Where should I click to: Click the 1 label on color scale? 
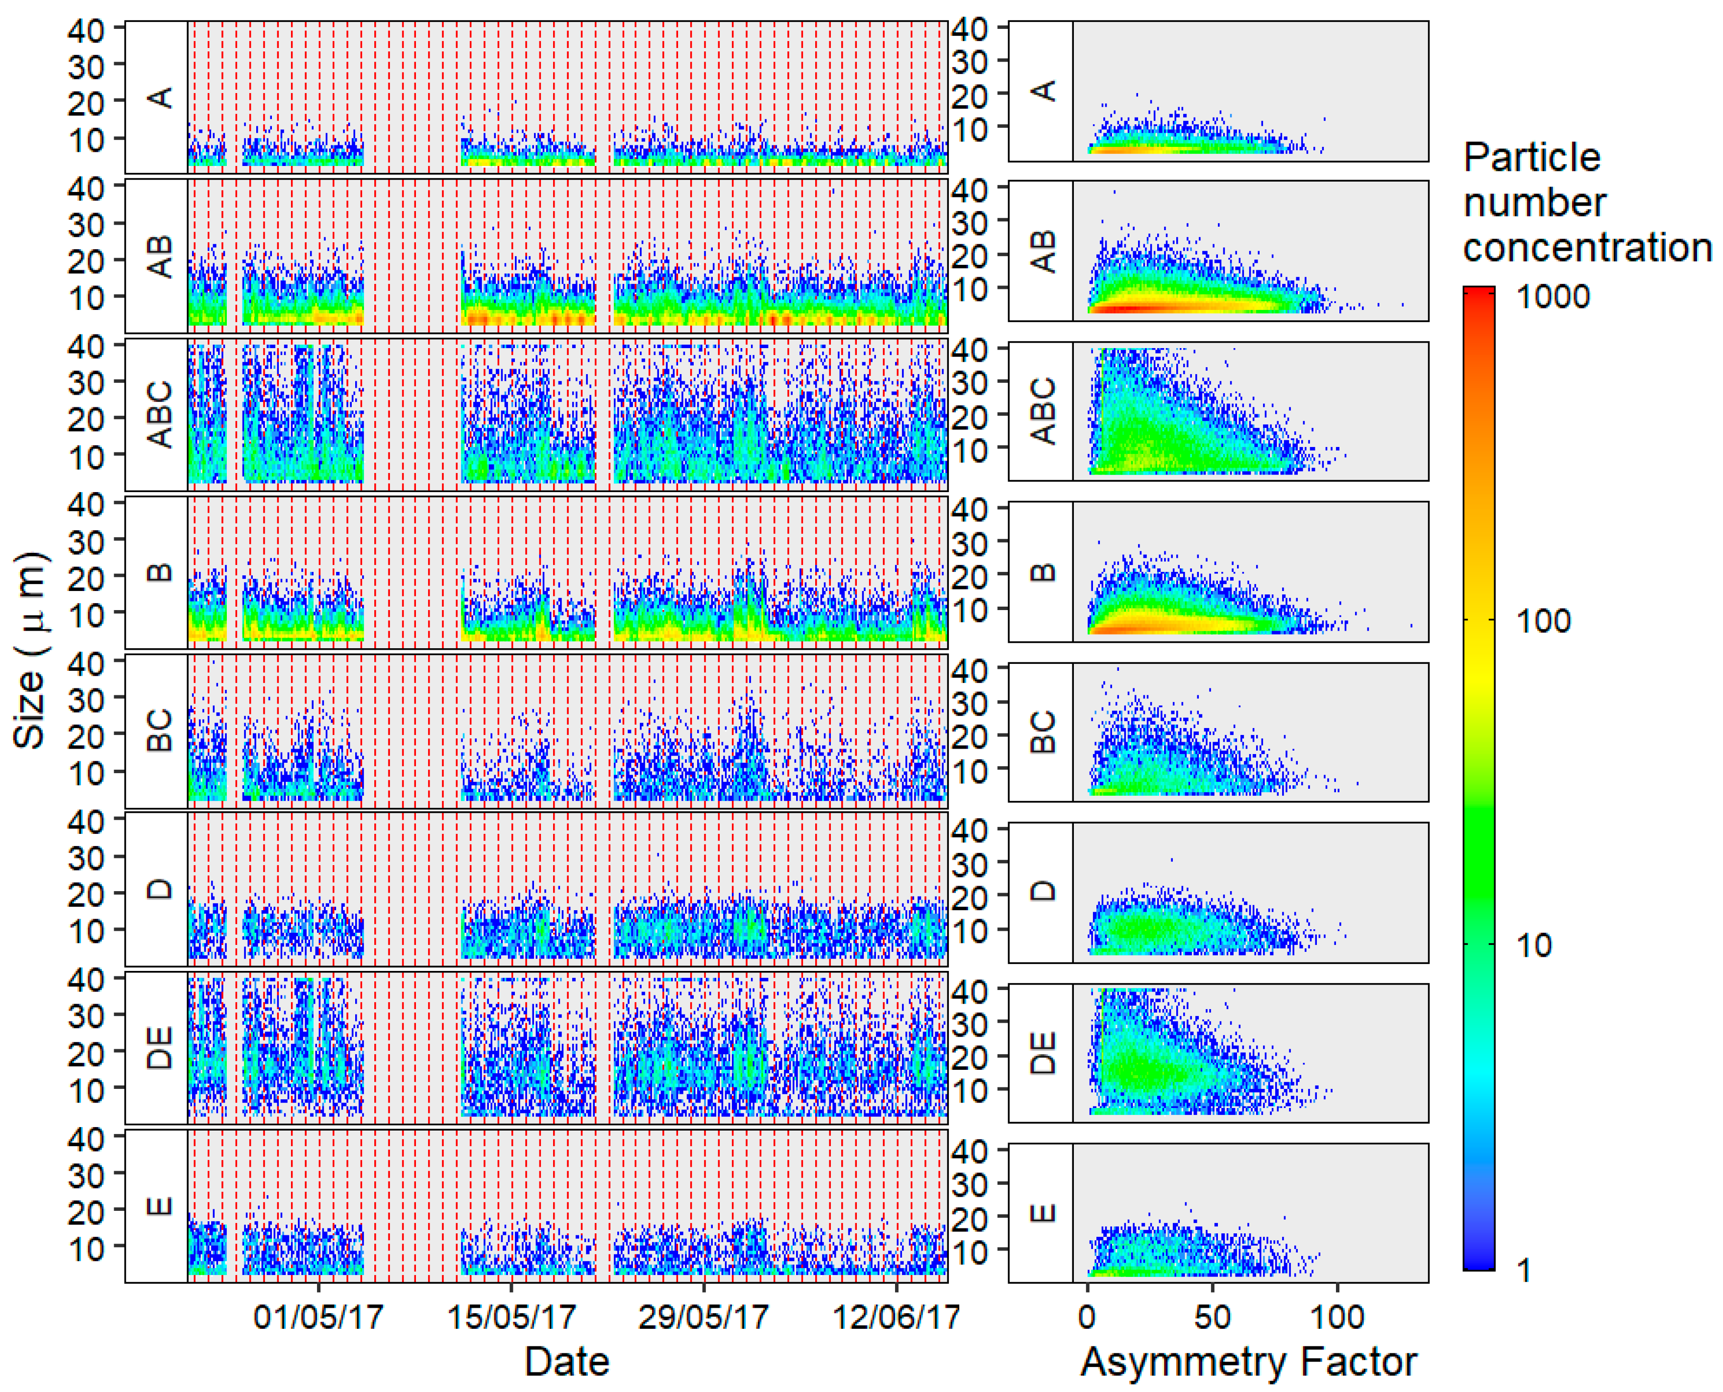(x=1524, y=1270)
